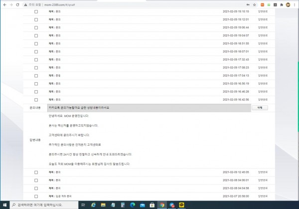Screen dimensions: 299x209
Task: Check the inquiry dated 18:51:55
Action: pyautogui.click(x=36, y=44)
